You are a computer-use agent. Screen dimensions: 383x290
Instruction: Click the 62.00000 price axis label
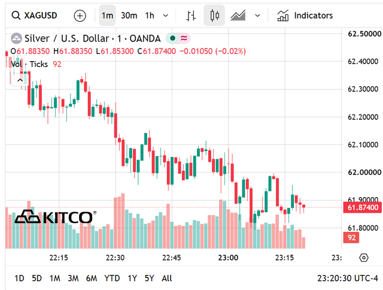(364, 173)
